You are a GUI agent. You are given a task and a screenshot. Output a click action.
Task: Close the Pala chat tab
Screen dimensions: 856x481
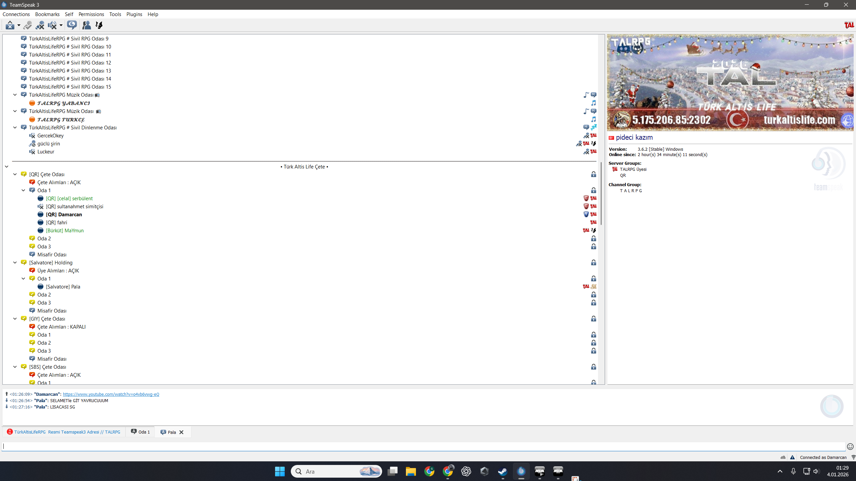coord(181,432)
